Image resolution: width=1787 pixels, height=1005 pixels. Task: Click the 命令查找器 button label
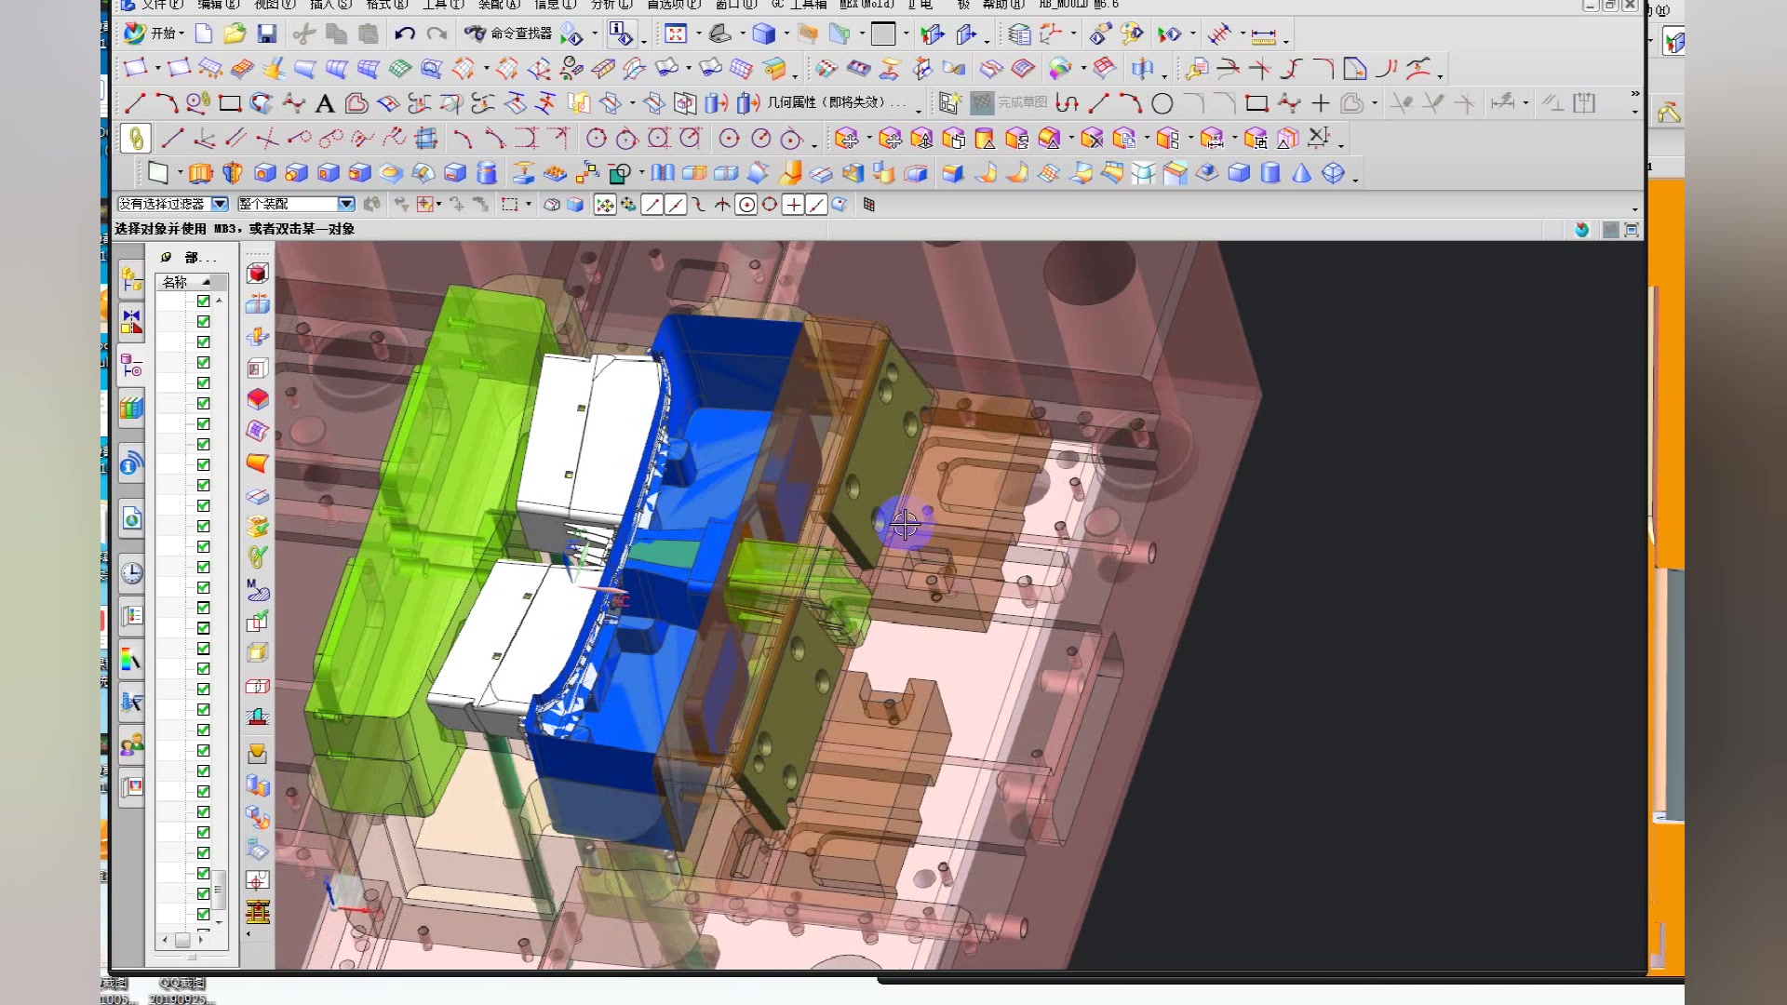coord(521,33)
